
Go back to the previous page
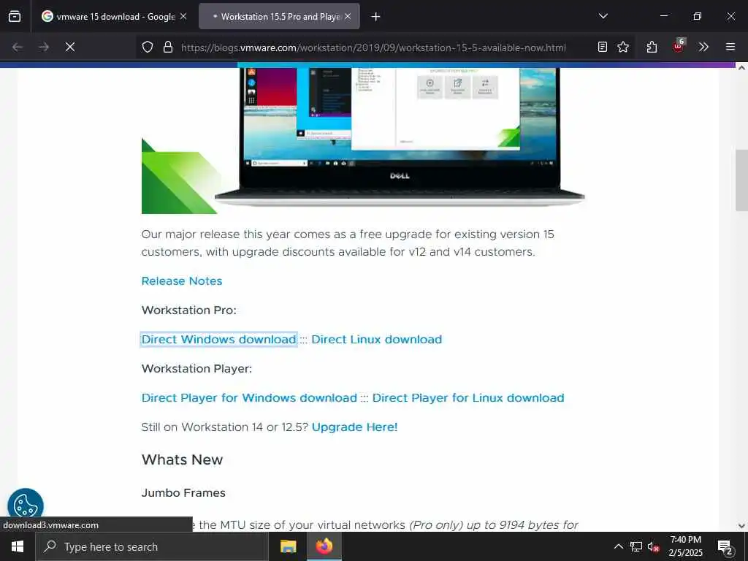(18, 47)
